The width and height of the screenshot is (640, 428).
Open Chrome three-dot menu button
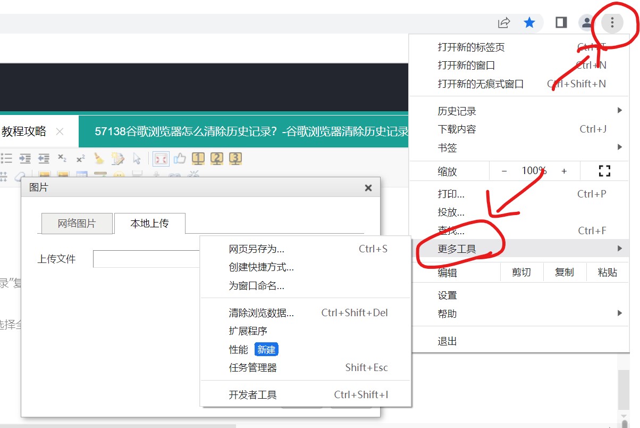(x=612, y=22)
